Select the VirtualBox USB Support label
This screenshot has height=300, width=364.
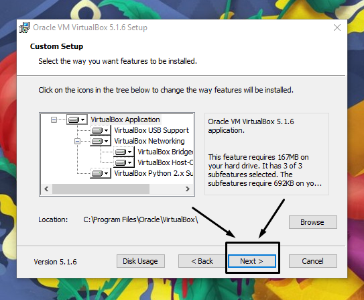coord(151,130)
